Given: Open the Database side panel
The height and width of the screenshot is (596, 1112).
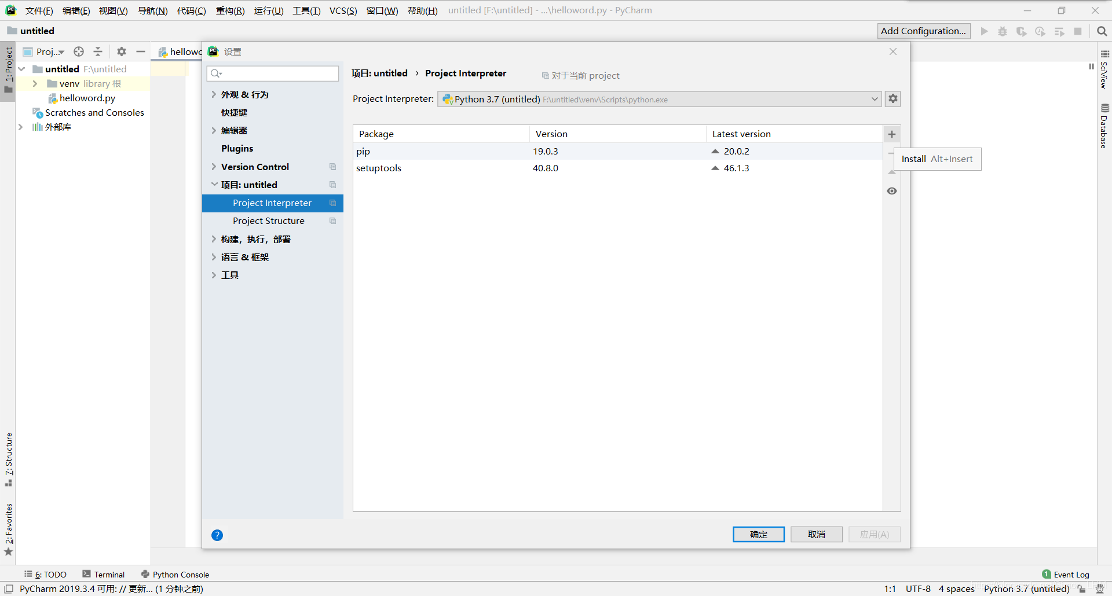Looking at the screenshot, I should 1104,126.
